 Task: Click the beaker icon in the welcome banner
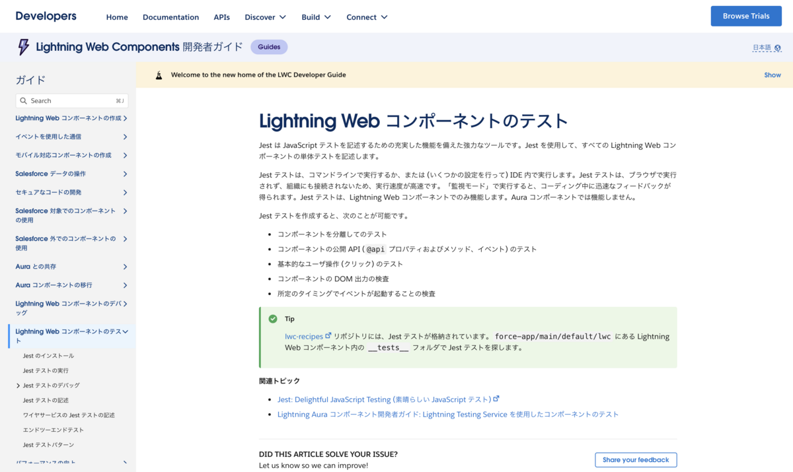(159, 75)
